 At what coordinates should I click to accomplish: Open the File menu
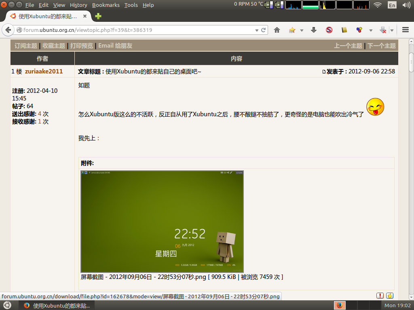tap(30, 5)
